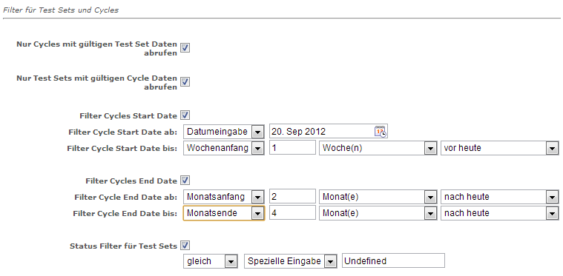Open Monat(e) dropdown in End Date bis row

click(x=378, y=213)
